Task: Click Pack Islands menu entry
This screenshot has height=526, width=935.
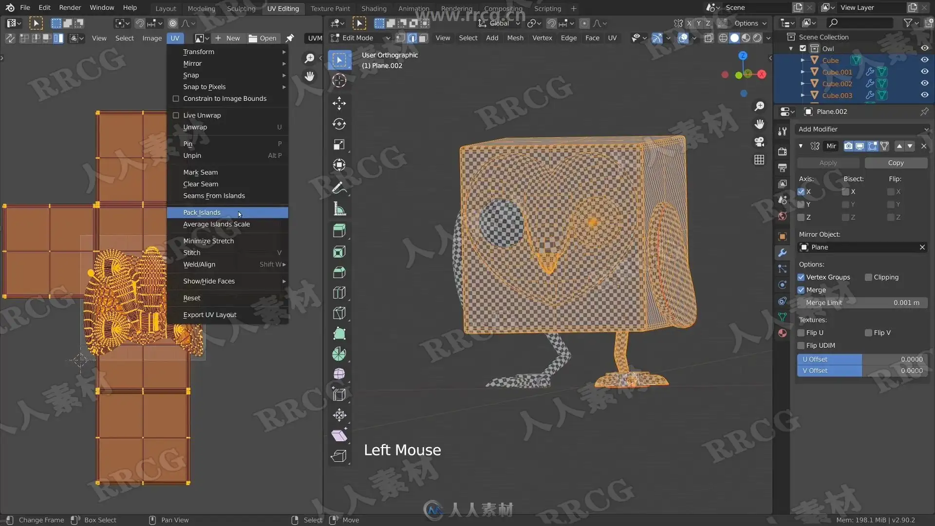Action: click(202, 212)
